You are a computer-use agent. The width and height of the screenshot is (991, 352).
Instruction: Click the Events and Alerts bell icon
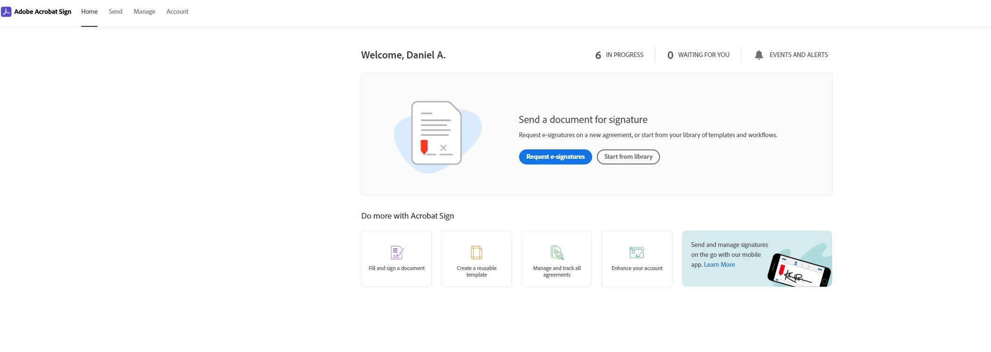pyautogui.click(x=759, y=55)
